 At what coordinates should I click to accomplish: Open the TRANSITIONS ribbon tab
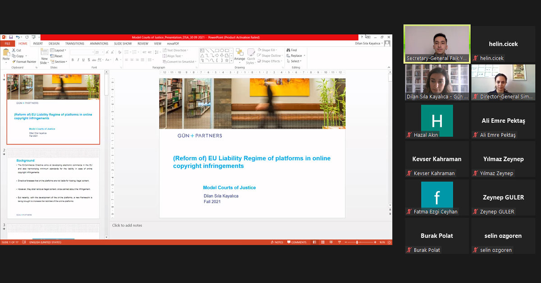pyautogui.click(x=74, y=44)
